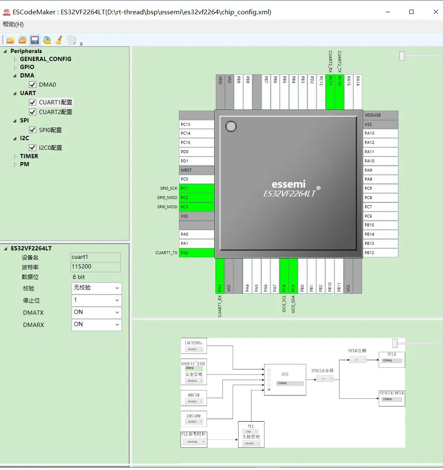Image resolution: width=443 pixels, height=470 pixels.
Task: Click the PA9 pin on the chip
Action: tap(381, 170)
